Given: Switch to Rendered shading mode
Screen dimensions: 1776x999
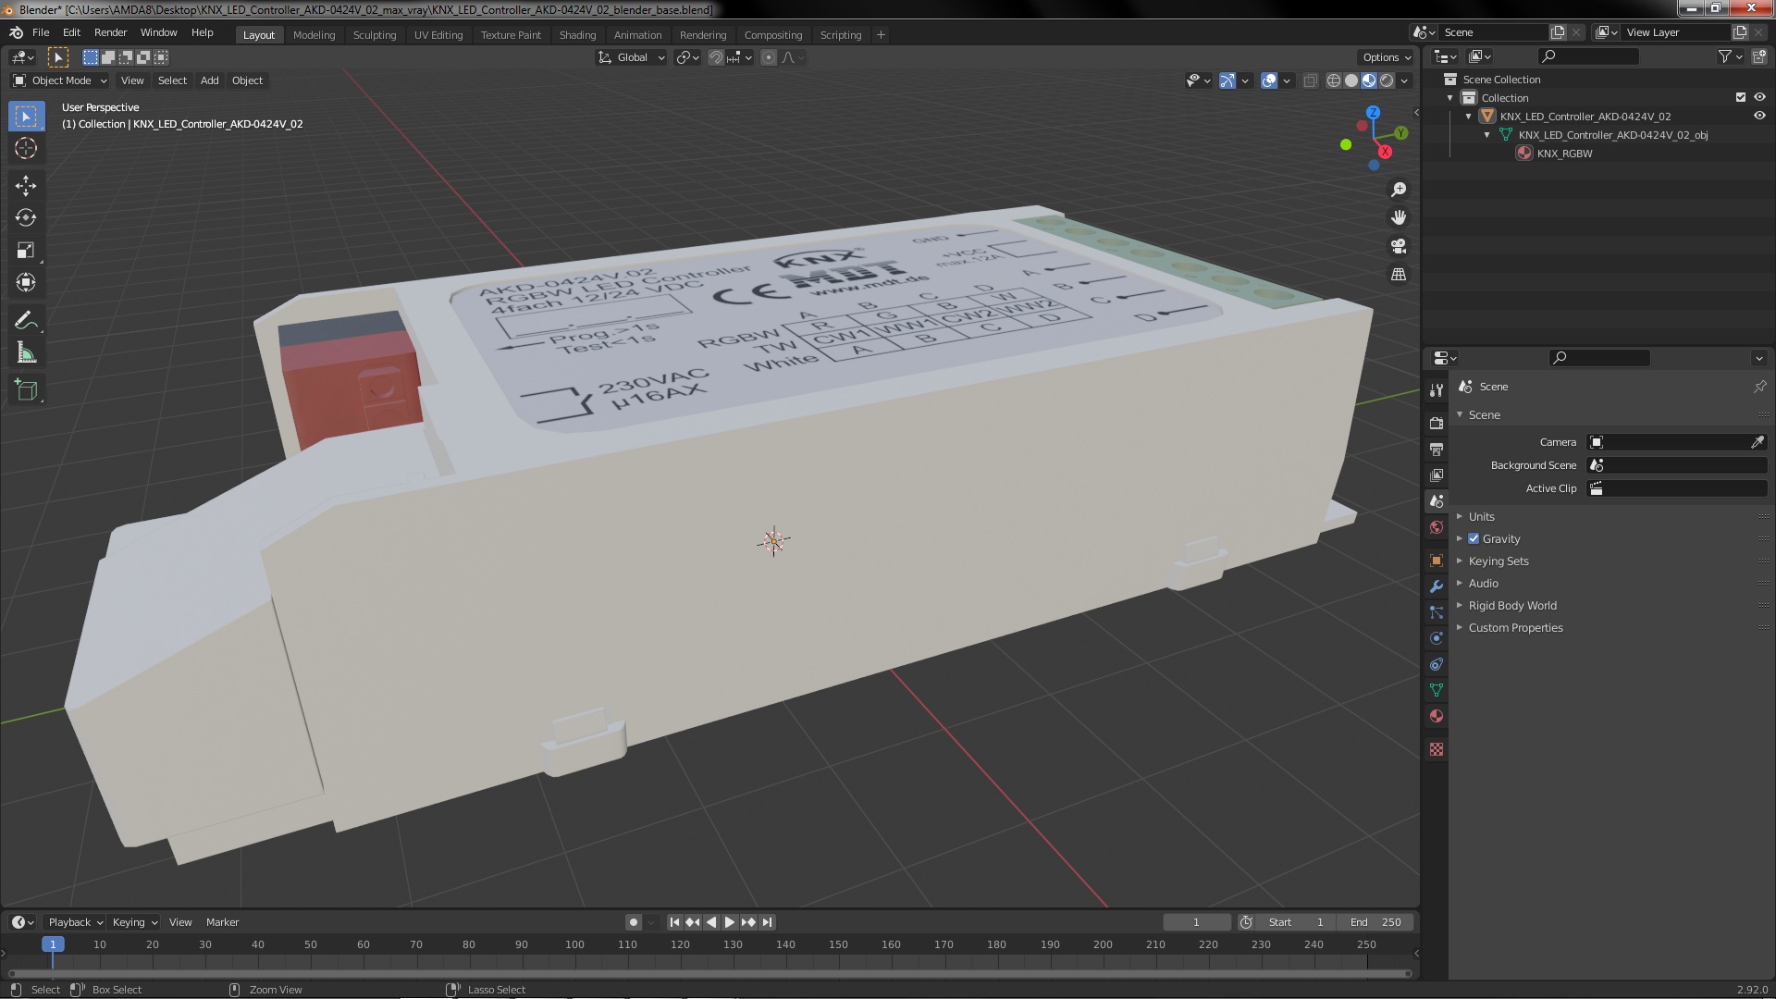Looking at the screenshot, I should point(1387,80).
